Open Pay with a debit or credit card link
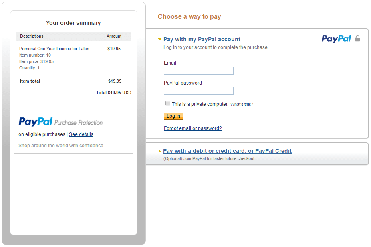The image size is (371, 247). click(228, 151)
